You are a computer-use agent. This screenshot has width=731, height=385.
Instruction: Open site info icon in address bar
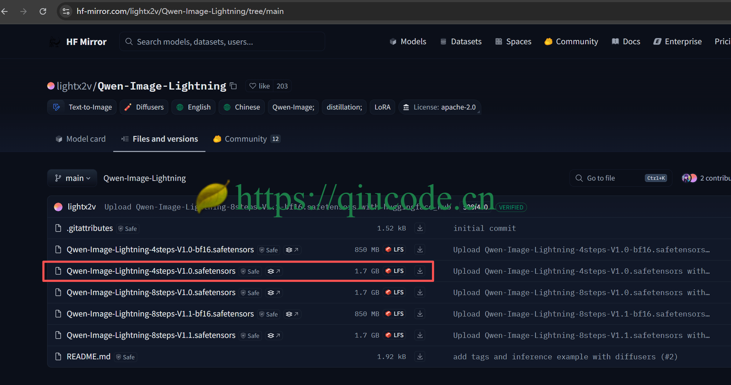click(x=66, y=11)
